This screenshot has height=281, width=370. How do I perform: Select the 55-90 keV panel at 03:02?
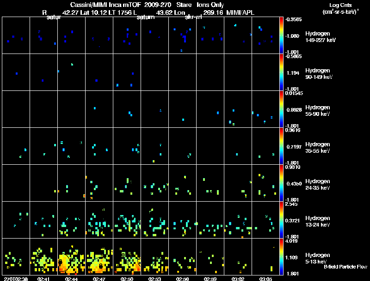(x=238, y=109)
